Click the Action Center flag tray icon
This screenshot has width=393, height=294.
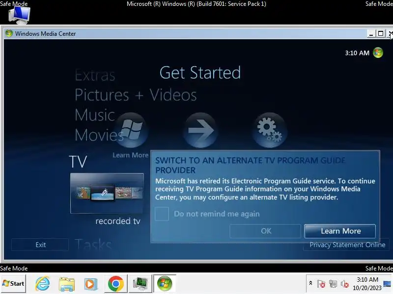pyautogui.click(x=321, y=284)
